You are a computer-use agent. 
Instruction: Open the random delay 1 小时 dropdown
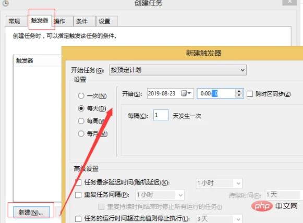click(x=219, y=183)
